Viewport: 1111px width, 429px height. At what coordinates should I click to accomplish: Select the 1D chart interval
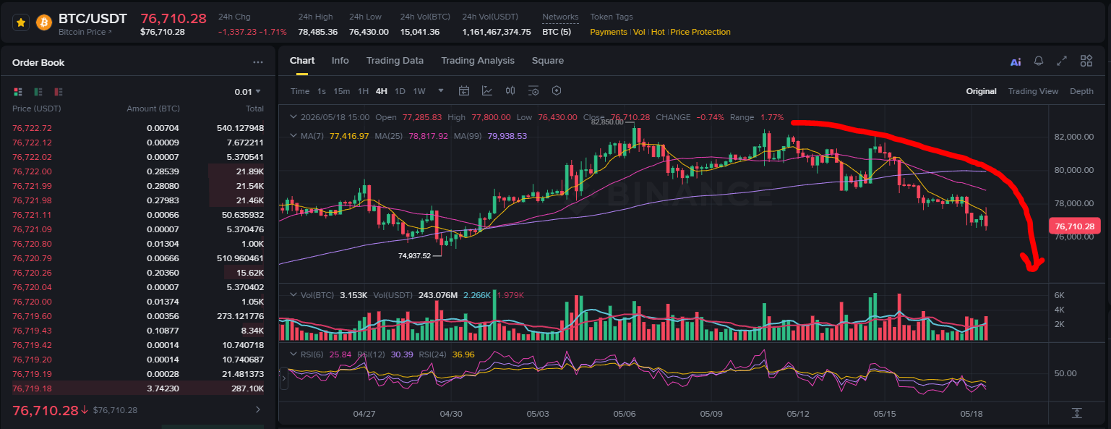pyautogui.click(x=400, y=91)
